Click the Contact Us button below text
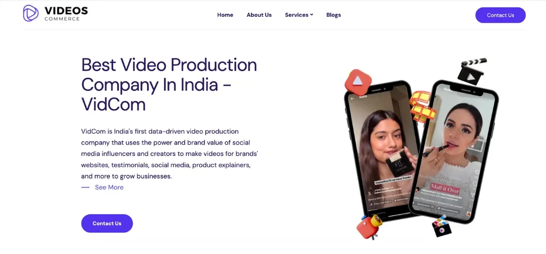The width and height of the screenshot is (546, 254). (107, 224)
